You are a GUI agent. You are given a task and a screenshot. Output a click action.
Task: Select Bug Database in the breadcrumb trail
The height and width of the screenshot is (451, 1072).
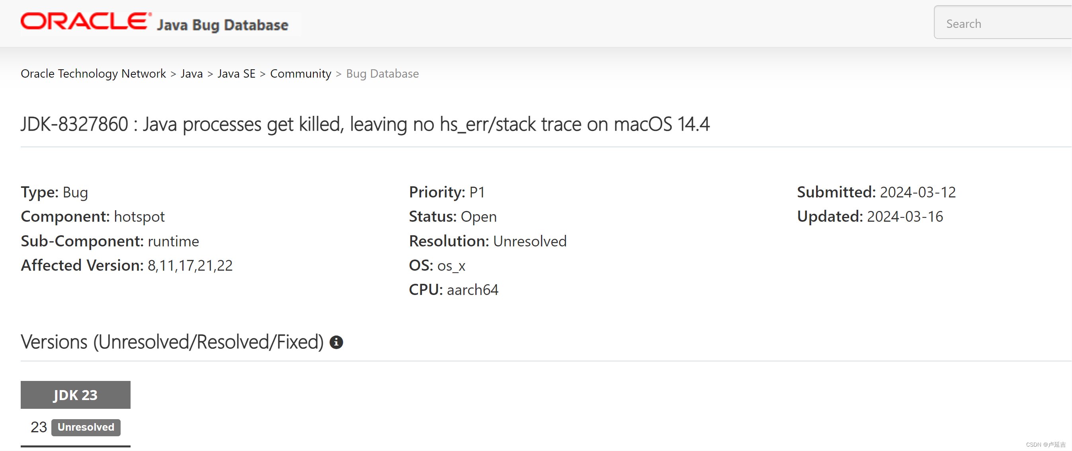[382, 73]
